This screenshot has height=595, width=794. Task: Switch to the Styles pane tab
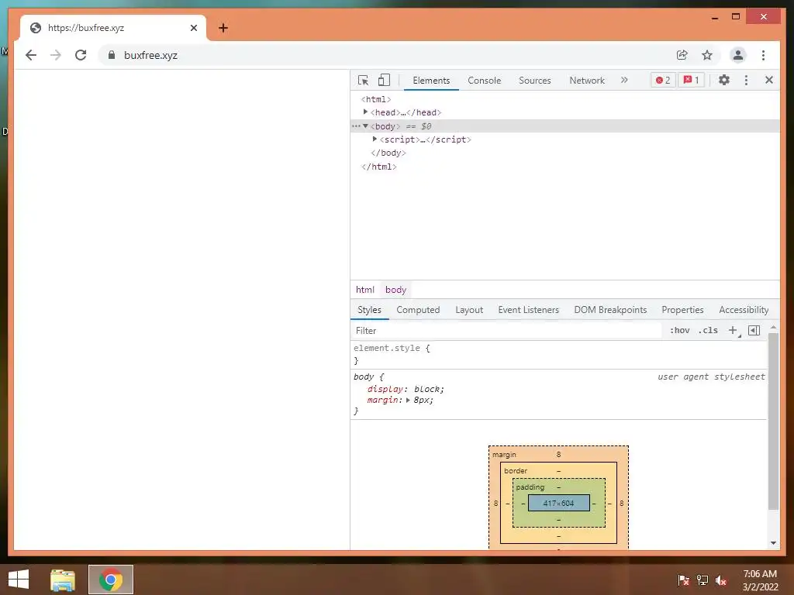369,310
